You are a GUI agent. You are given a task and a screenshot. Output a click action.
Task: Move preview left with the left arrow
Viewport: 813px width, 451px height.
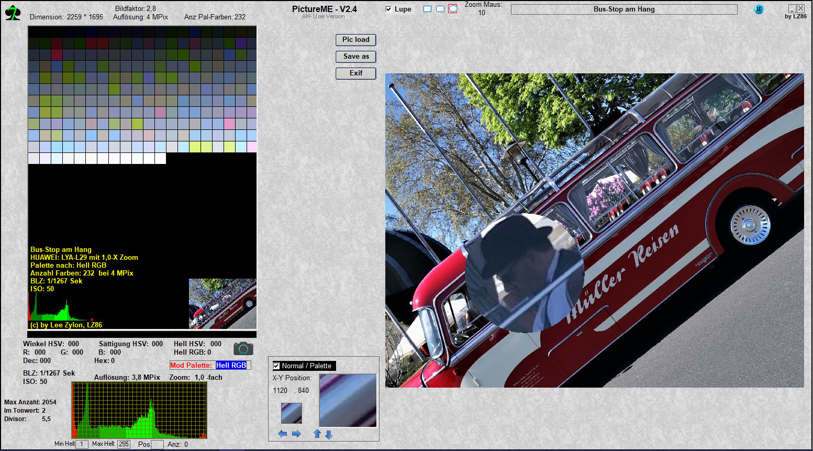tap(283, 434)
